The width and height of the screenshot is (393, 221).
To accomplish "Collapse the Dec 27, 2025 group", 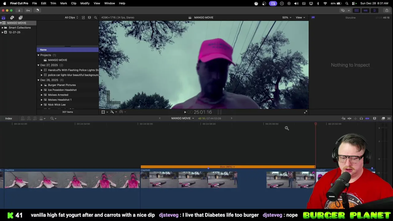I will click(38, 65).
